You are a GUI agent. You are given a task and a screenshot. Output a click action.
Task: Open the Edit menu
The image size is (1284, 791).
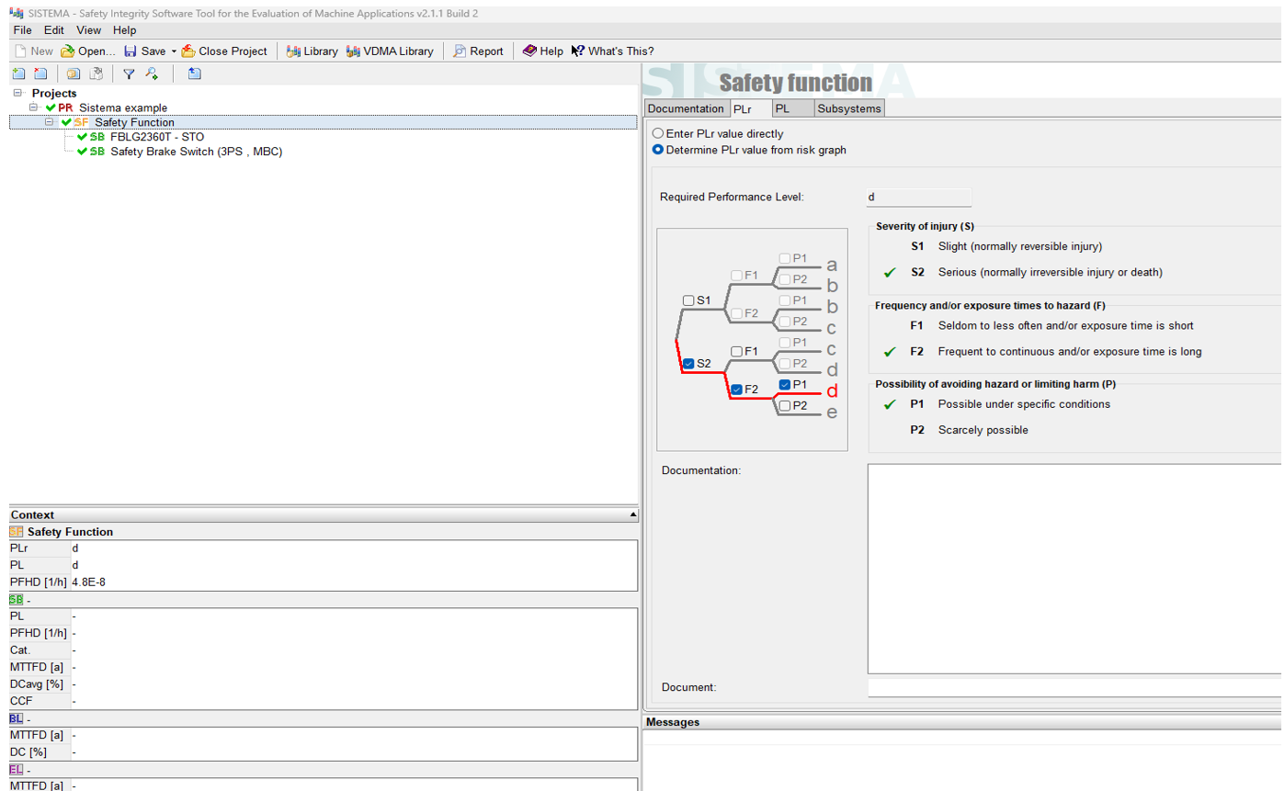pos(54,30)
